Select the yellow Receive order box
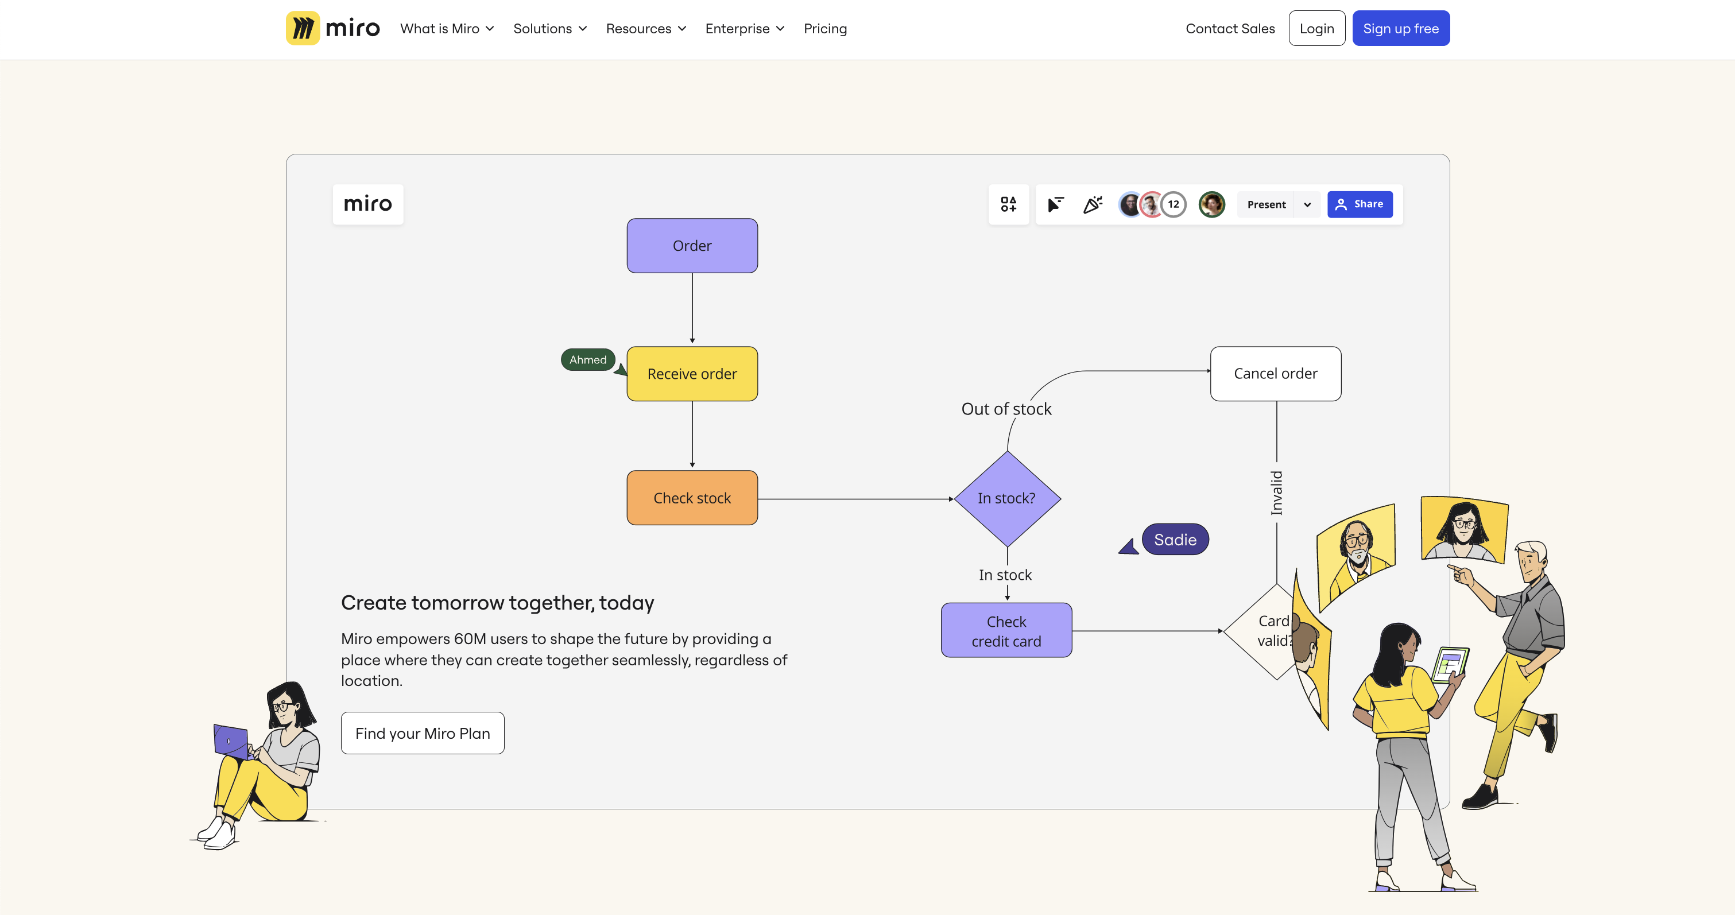This screenshot has width=1735, height=915. [692, 374]
